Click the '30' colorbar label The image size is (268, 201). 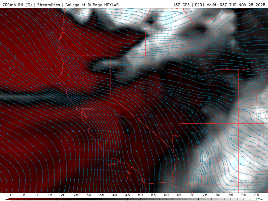point(89,195)
